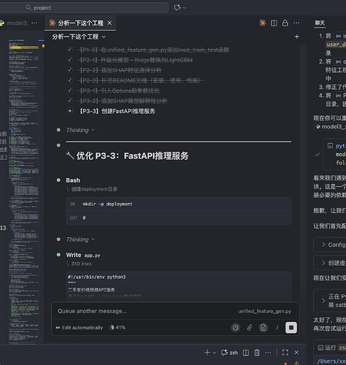346x365 pixels.
Task: Click the Claude Code icon in editor toolbar
Action: (262, 23)
